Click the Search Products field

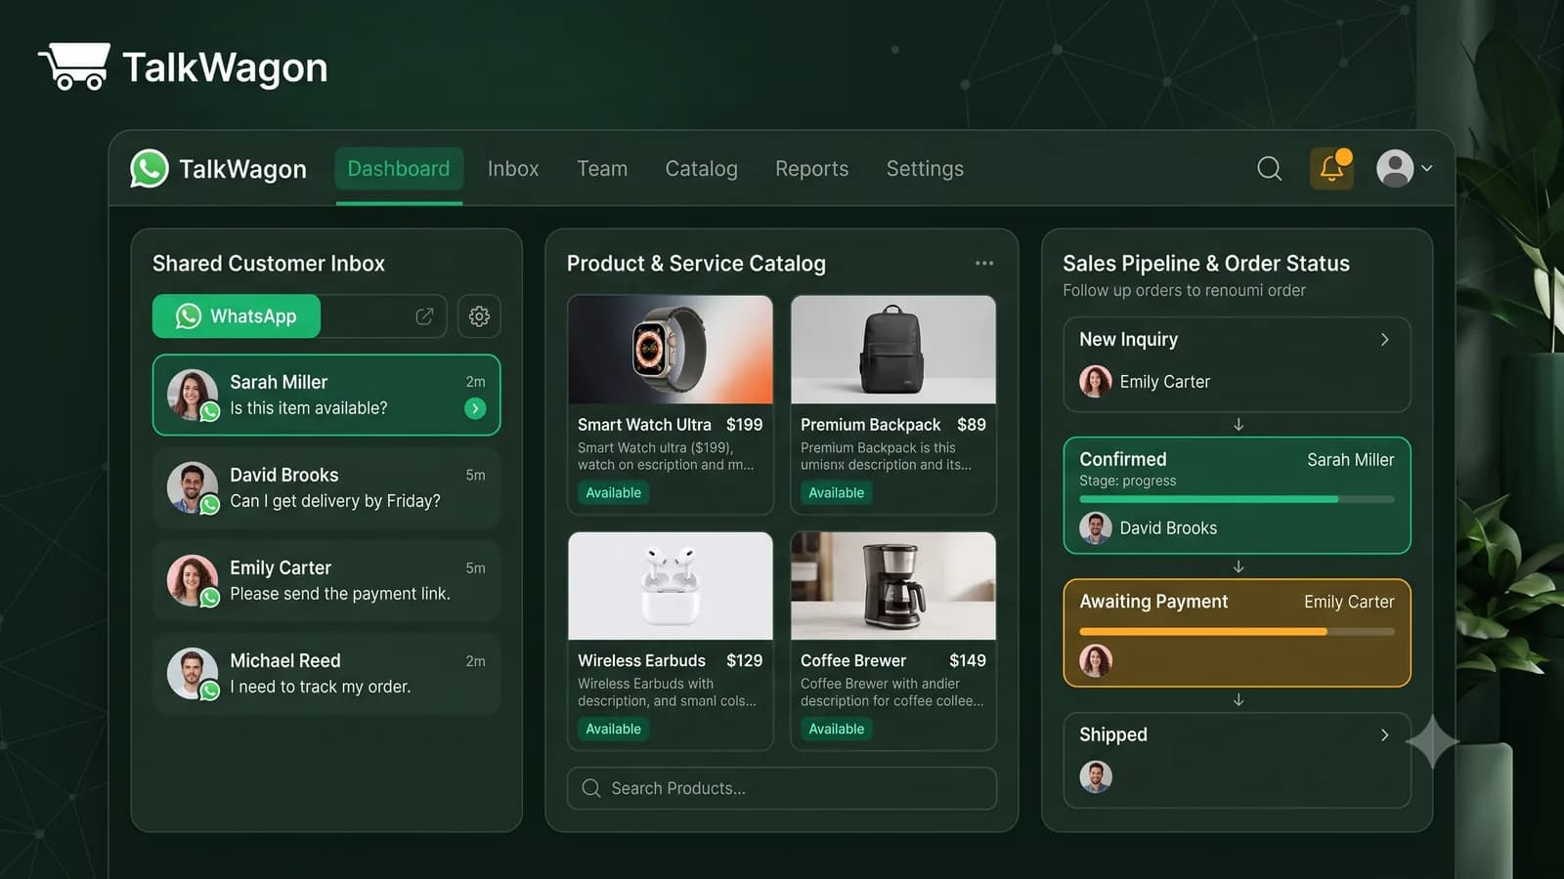782,788
